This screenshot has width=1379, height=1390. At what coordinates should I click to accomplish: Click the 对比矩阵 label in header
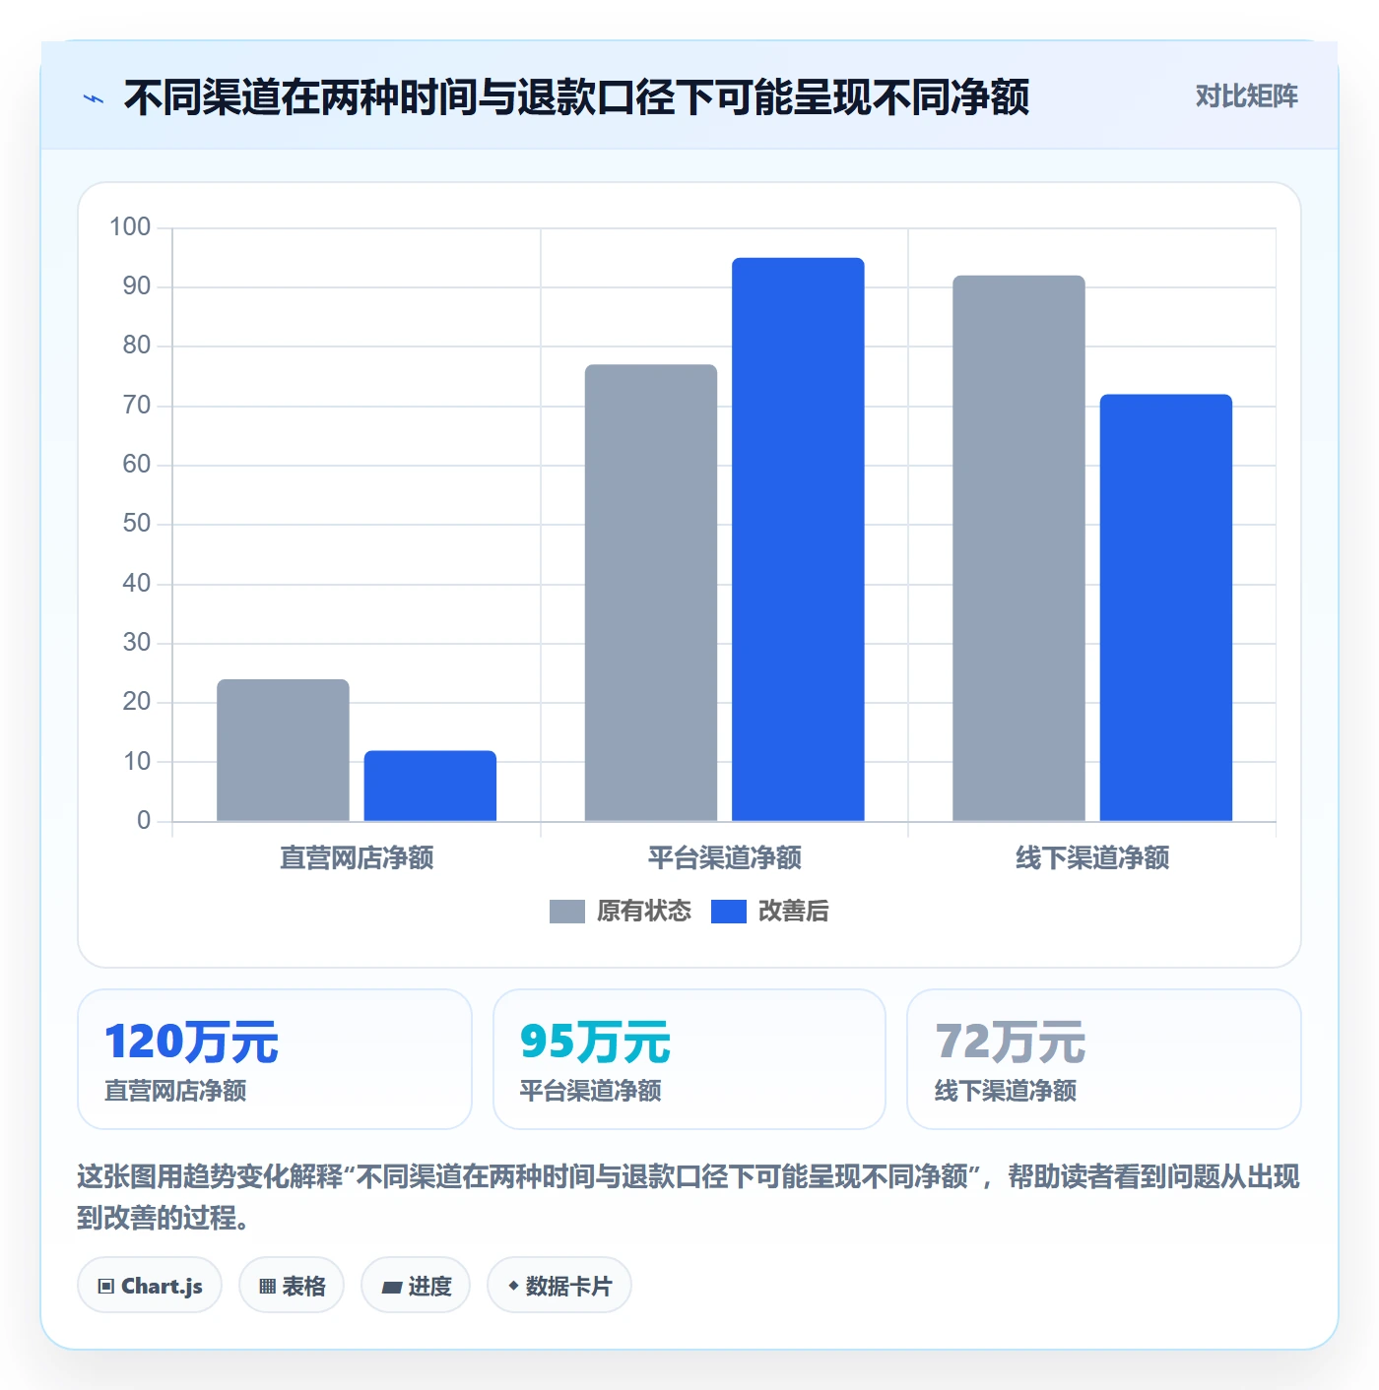[x=1246, y=96]
